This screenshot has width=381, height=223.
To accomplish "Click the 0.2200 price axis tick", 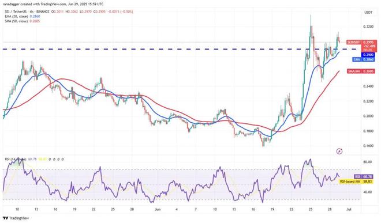I will pos(368,101).
